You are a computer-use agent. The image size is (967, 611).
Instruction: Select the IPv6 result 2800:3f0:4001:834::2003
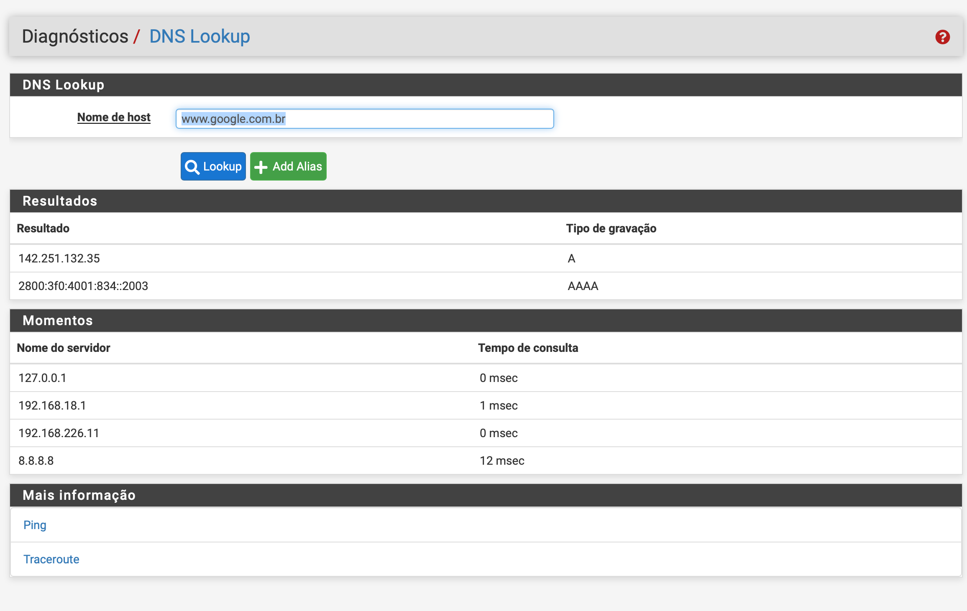[x=83, y=286]
